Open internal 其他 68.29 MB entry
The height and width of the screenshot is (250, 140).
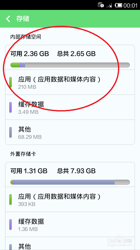click(70, 132)
